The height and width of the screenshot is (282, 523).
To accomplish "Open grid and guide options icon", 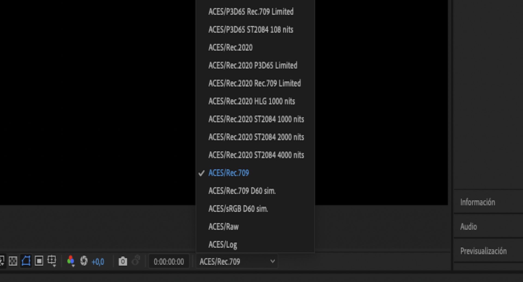I will point(52,261).
